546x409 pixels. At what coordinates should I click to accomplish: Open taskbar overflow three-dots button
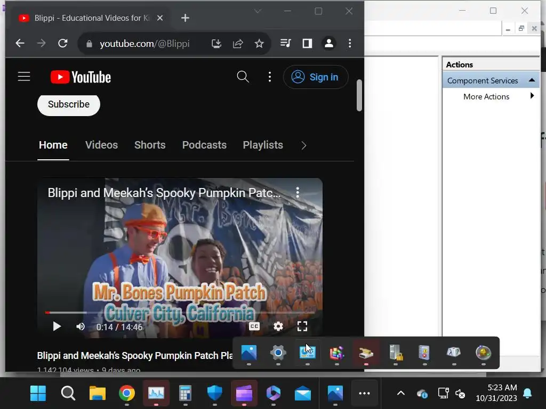(x=364, y=394)
